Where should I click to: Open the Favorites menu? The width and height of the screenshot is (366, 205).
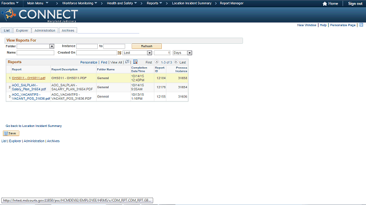tap(10, 3)
